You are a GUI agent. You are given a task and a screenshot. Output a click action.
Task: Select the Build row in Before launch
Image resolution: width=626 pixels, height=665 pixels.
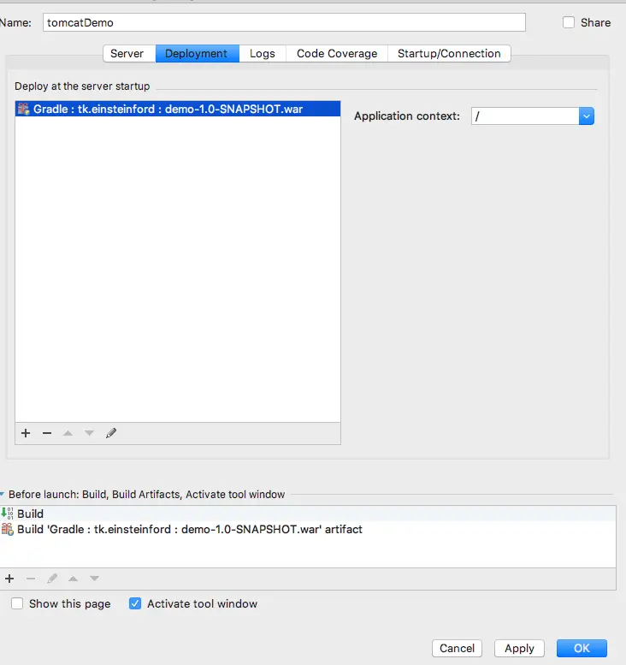tap(308, 514)
